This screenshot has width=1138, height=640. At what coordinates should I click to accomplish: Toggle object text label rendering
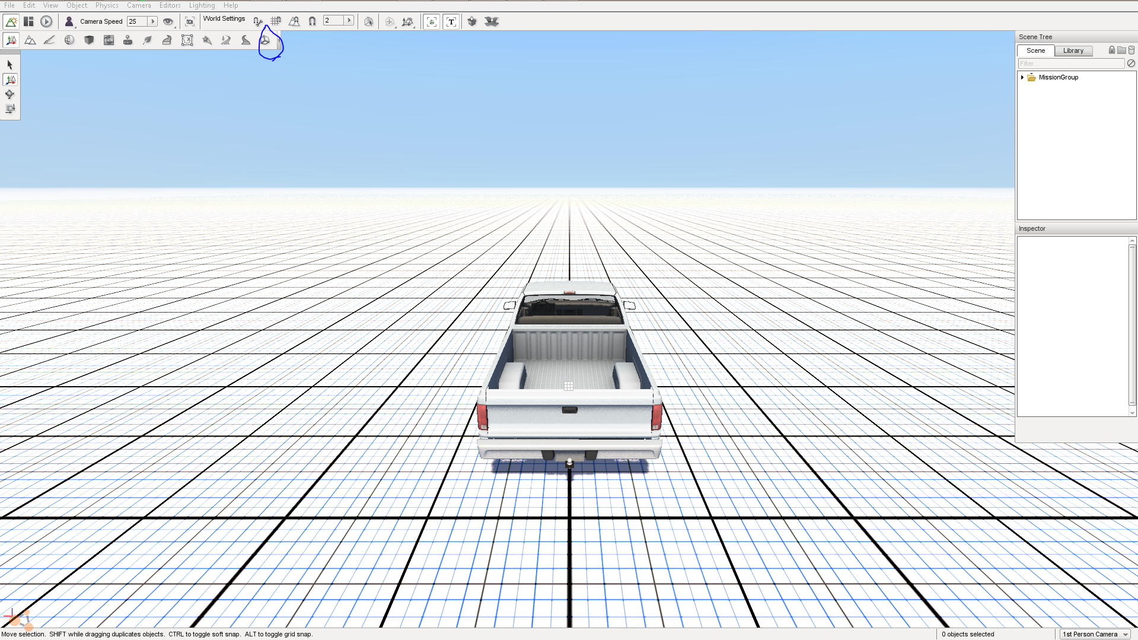click(451, 22)
